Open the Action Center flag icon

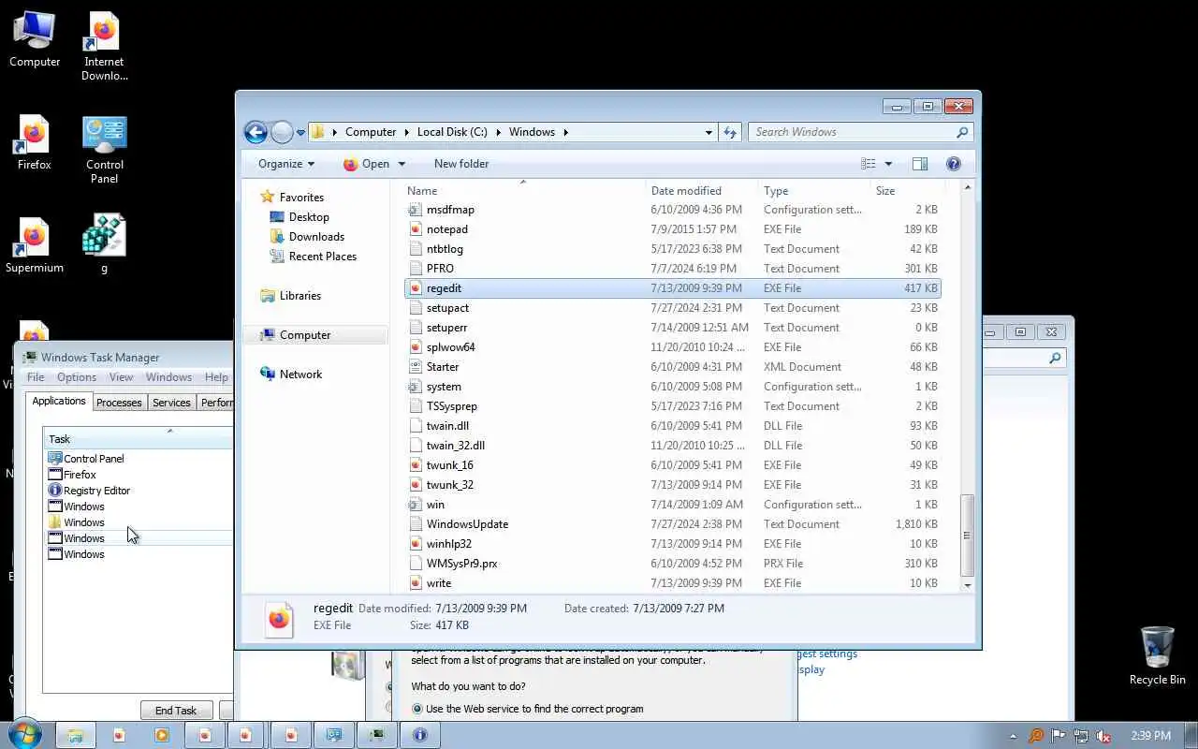(x=1059, y=736)
